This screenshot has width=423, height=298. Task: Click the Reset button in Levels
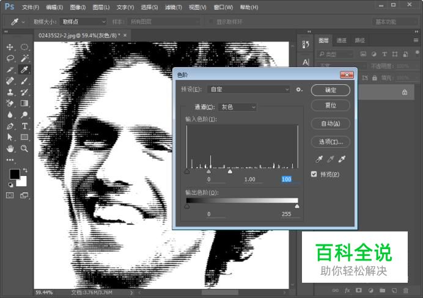pyautogui.click(x=331, y=105)
